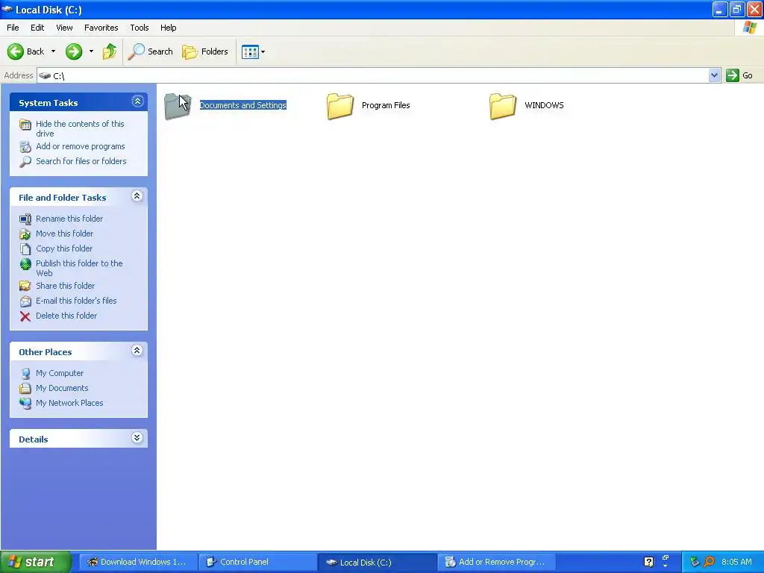
Task: Open the Views dropdown arrow
Action: click(x=263, y=51)
